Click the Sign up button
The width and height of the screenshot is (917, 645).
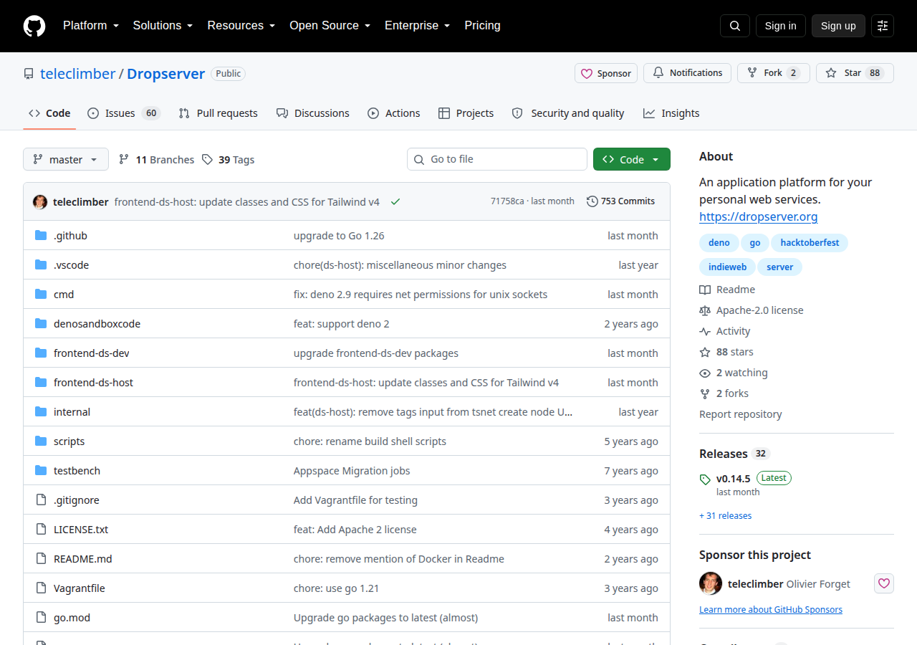click(x=838, y=26)
